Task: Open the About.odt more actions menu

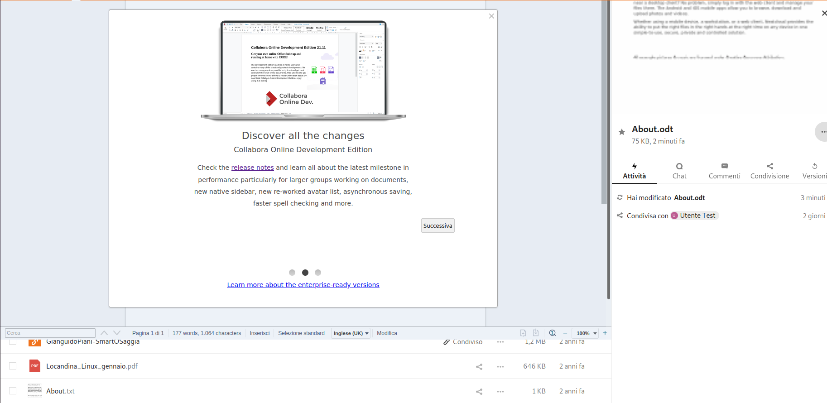Action: [x=822, y=132]
